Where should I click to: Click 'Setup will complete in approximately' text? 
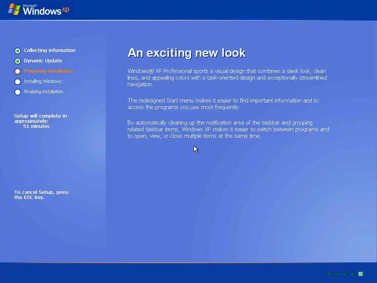40,118
